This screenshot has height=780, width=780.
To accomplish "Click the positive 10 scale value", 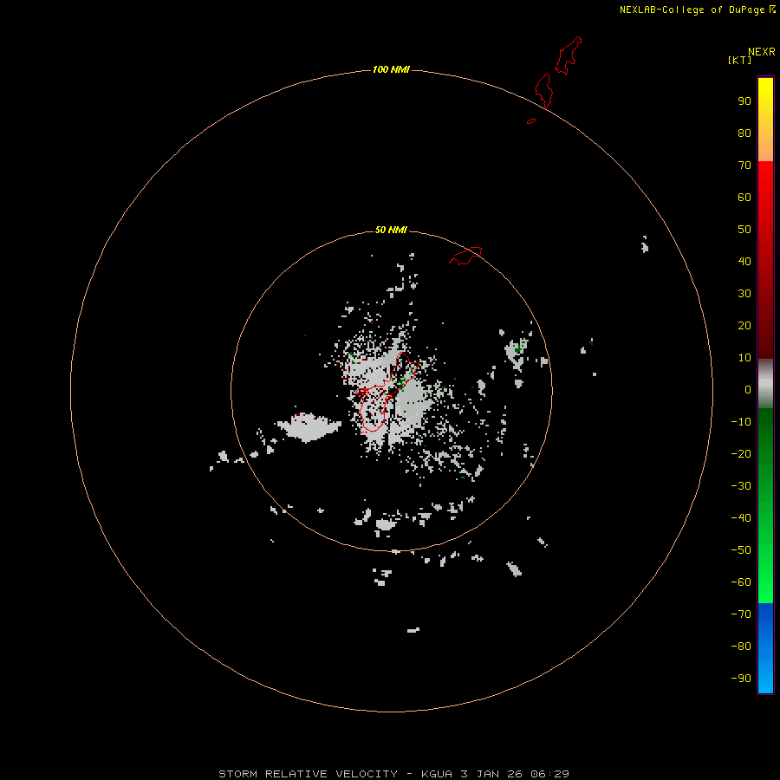I will tap(744, 358).
